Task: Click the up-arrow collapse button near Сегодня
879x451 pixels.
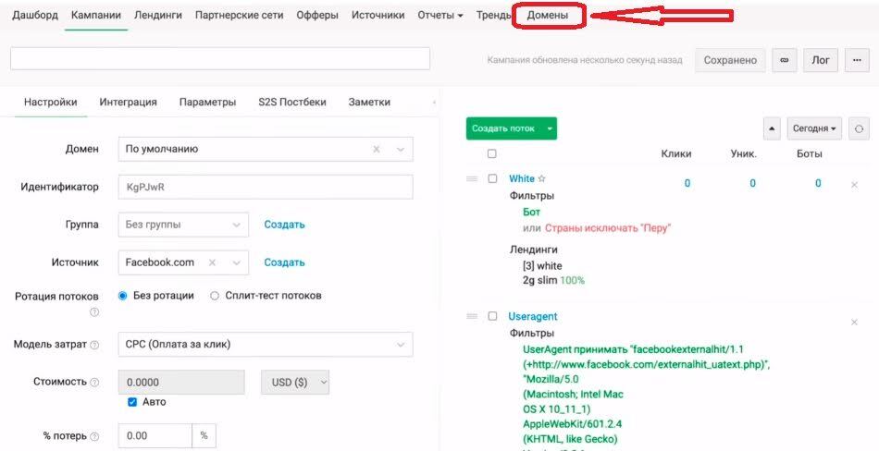Action: 773,128
